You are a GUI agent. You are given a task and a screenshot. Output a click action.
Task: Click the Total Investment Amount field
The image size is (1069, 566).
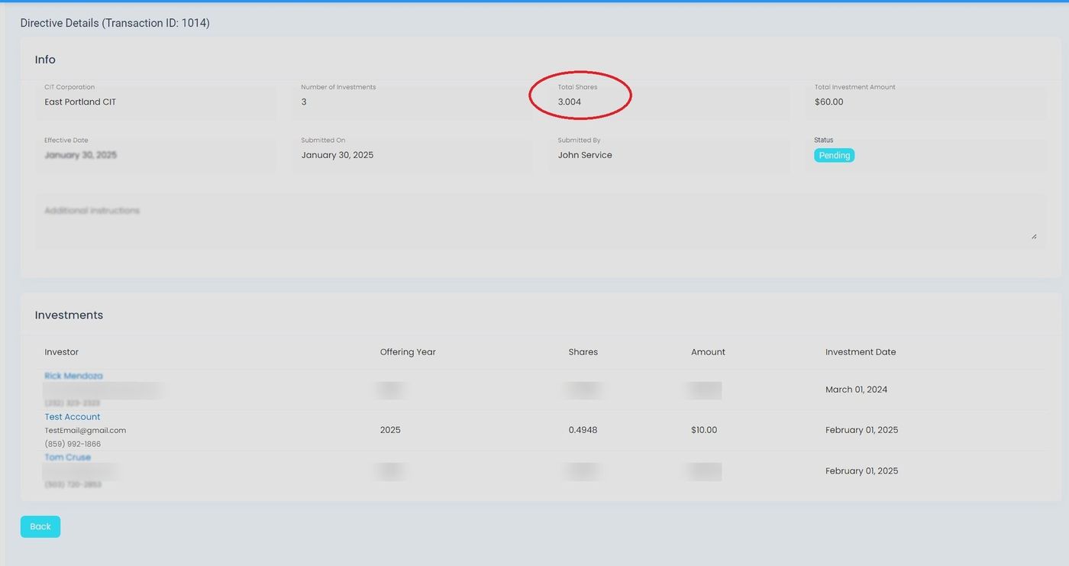(925, 102)
